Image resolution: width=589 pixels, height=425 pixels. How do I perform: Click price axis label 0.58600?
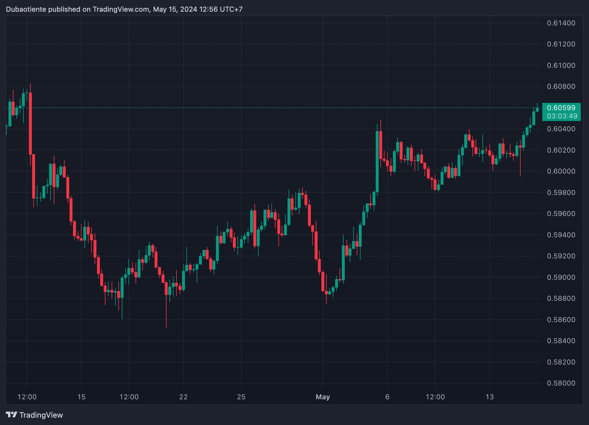point(561,320)
